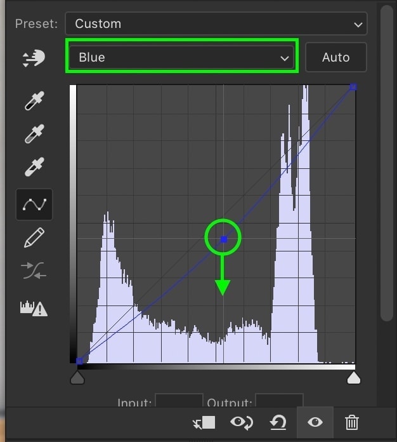Click the top-right curve endpoint
The height and width of the screenshot is (442, 397).
pos(353,87)
